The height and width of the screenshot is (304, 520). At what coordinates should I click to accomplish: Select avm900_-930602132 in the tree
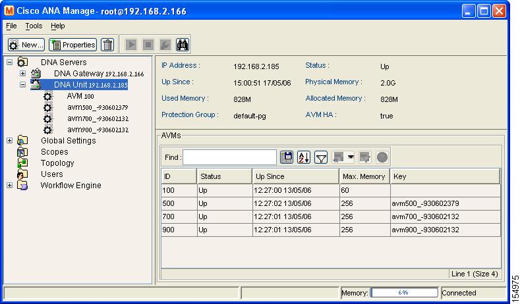point(98,130)
